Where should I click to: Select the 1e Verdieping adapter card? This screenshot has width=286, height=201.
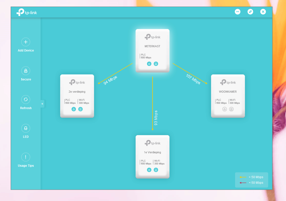[x=153, y=157]
